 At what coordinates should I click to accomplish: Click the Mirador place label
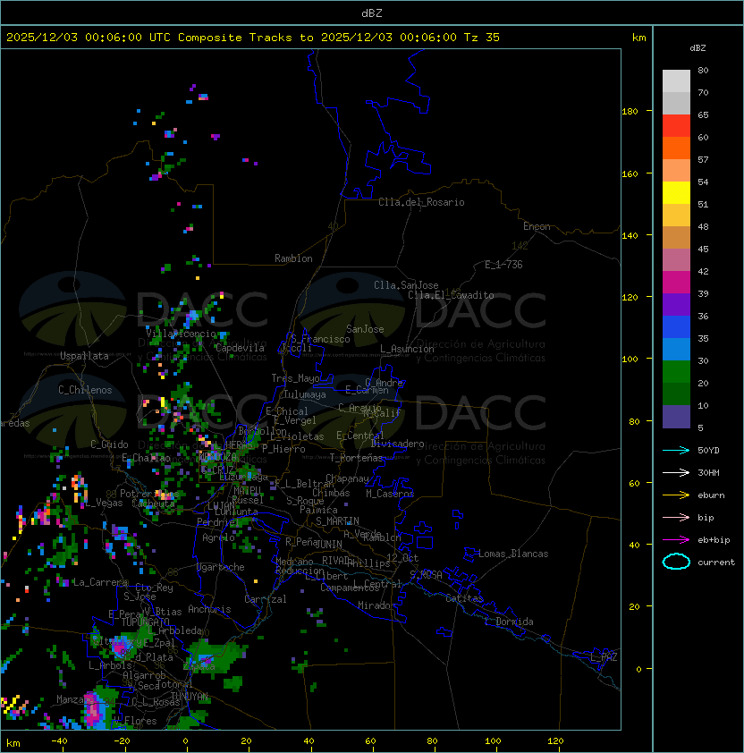pos(377,605)
